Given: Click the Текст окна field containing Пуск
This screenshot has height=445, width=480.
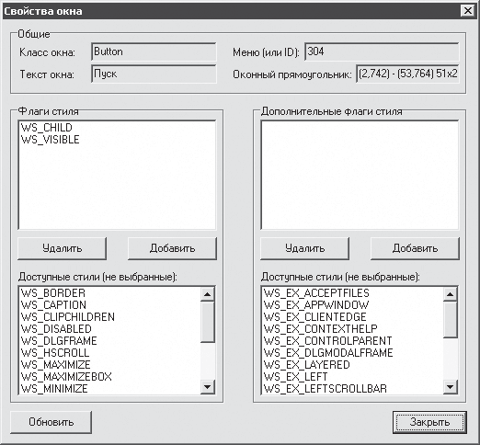Looking at the screenshot, I should point(154,74).
